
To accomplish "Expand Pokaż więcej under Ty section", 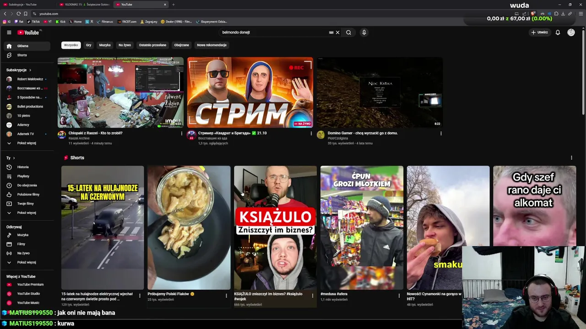I will pos(27,212).
